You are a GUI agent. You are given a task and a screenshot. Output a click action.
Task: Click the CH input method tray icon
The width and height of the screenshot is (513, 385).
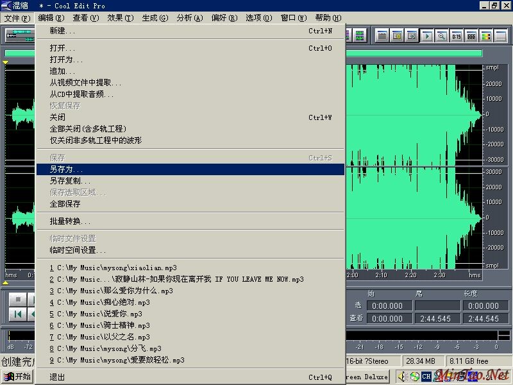tap(426, 377)
